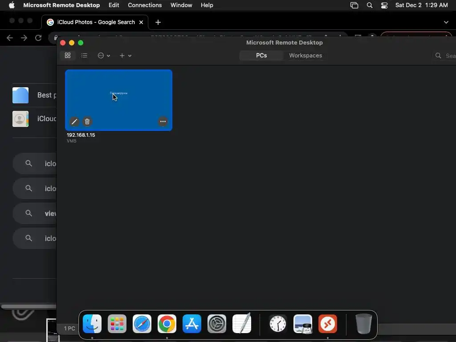Click the 192.168.1.15 PC thumbnail
456x342 pixels.
tap(118, 100)
